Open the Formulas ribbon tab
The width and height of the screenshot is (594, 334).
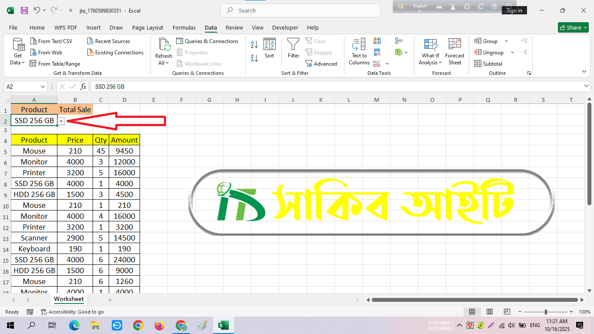coord(184,27)
